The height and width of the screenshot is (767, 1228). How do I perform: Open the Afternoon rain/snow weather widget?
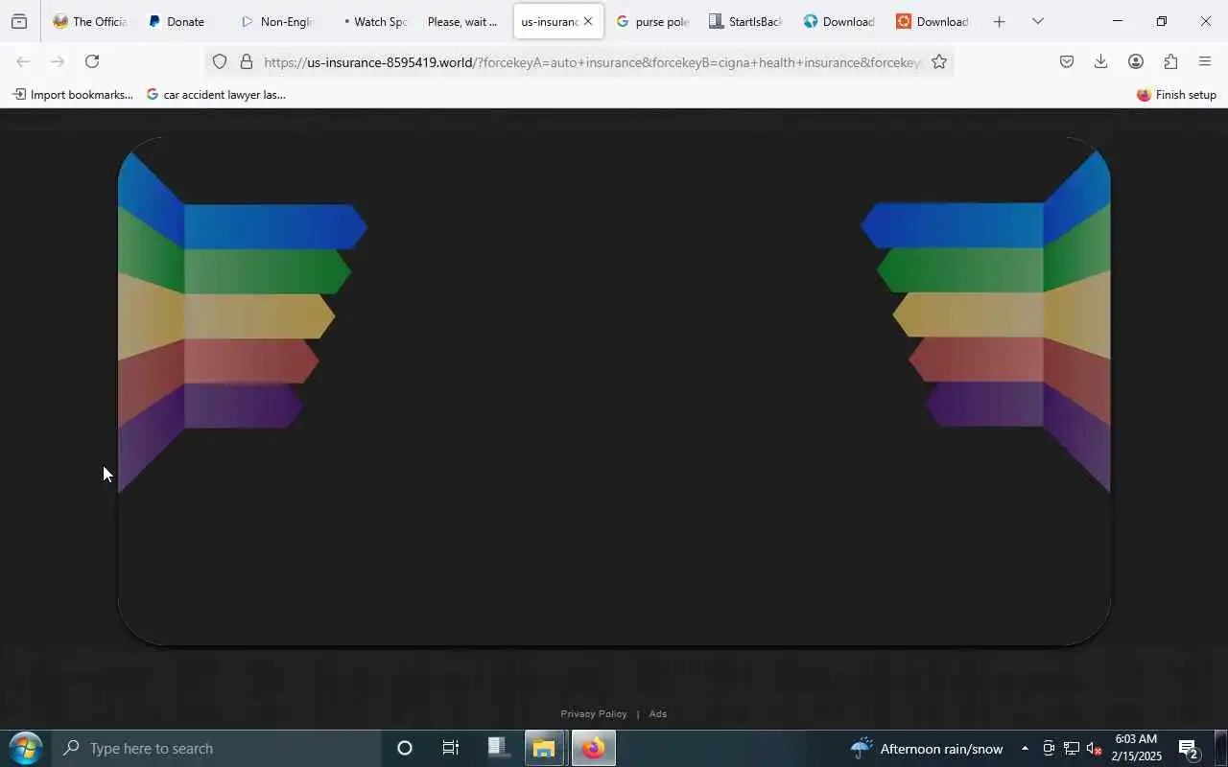(x=927, y=748)
